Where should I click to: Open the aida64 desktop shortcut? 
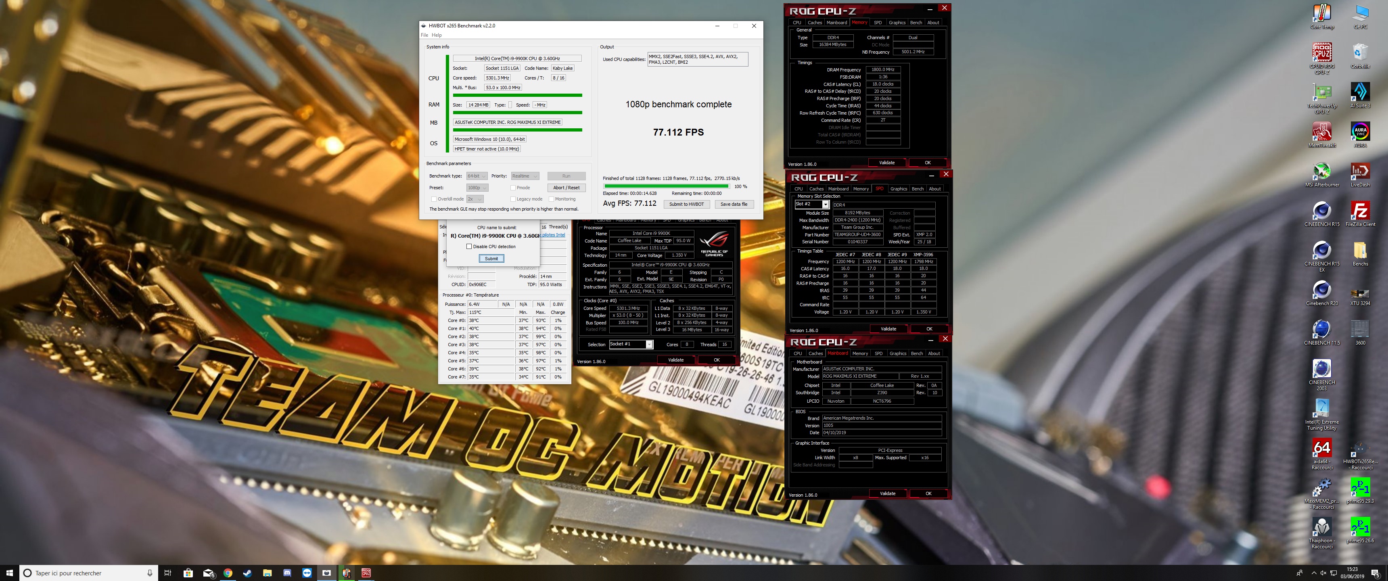click(x=1322, y=454)
